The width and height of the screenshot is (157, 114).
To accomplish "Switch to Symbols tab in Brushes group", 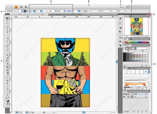I will [x=134, y=68].
